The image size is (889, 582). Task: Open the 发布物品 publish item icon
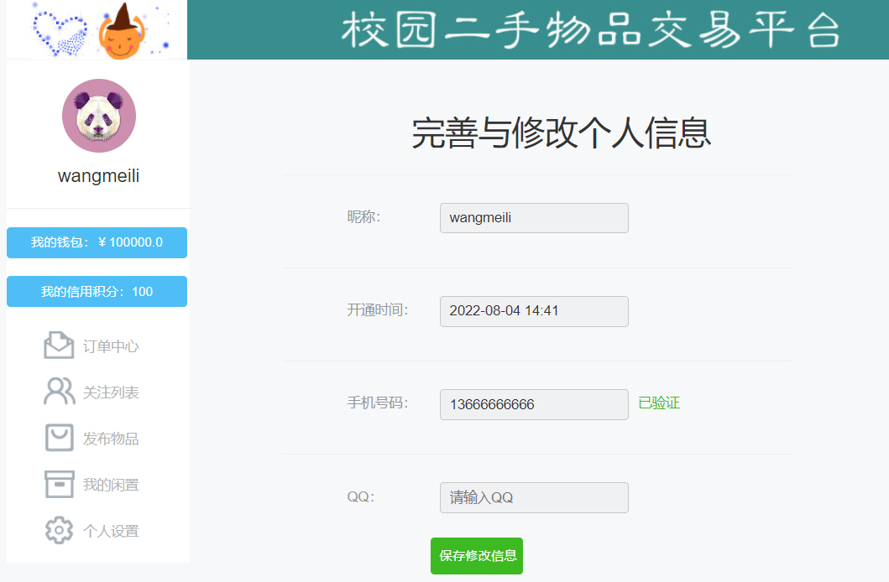click(59, 438)
